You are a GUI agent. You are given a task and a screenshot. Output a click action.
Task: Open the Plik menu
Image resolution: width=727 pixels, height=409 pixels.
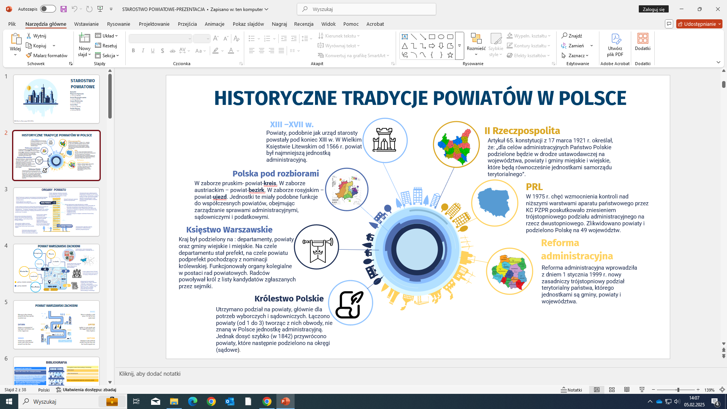(x=12, y=24)
